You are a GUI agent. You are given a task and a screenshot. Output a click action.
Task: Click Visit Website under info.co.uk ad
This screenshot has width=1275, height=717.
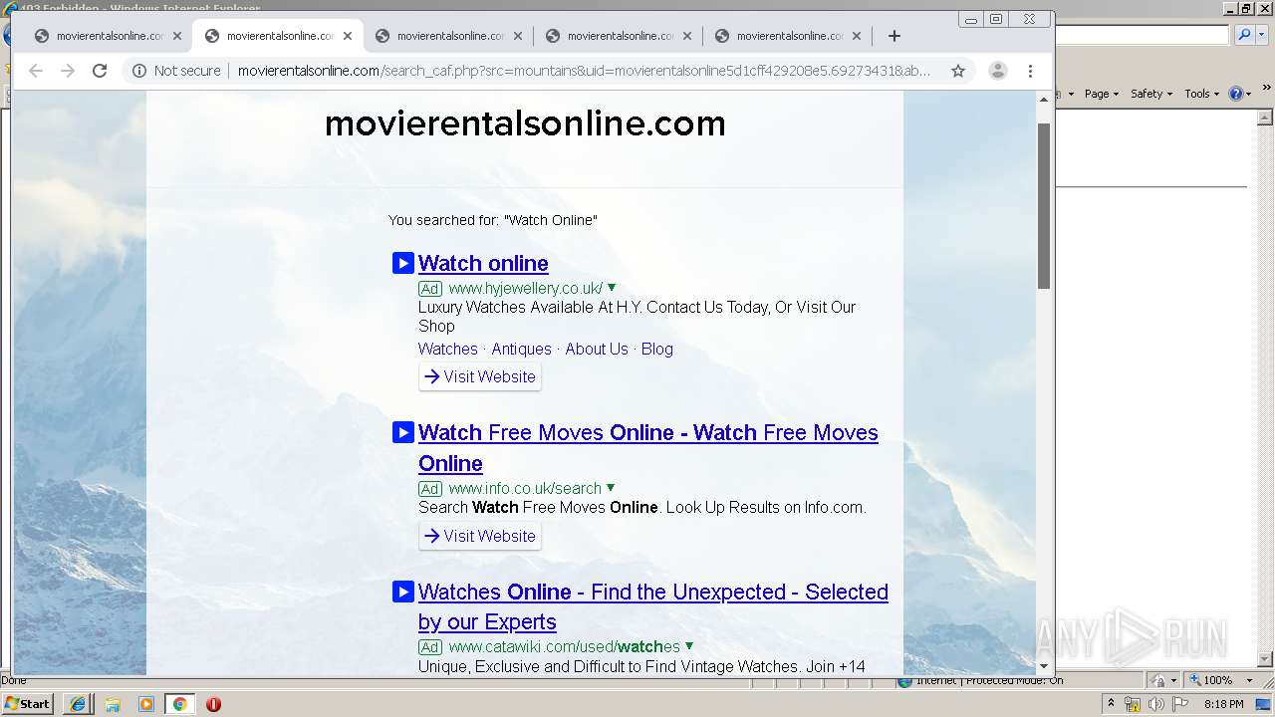(480, 536)
